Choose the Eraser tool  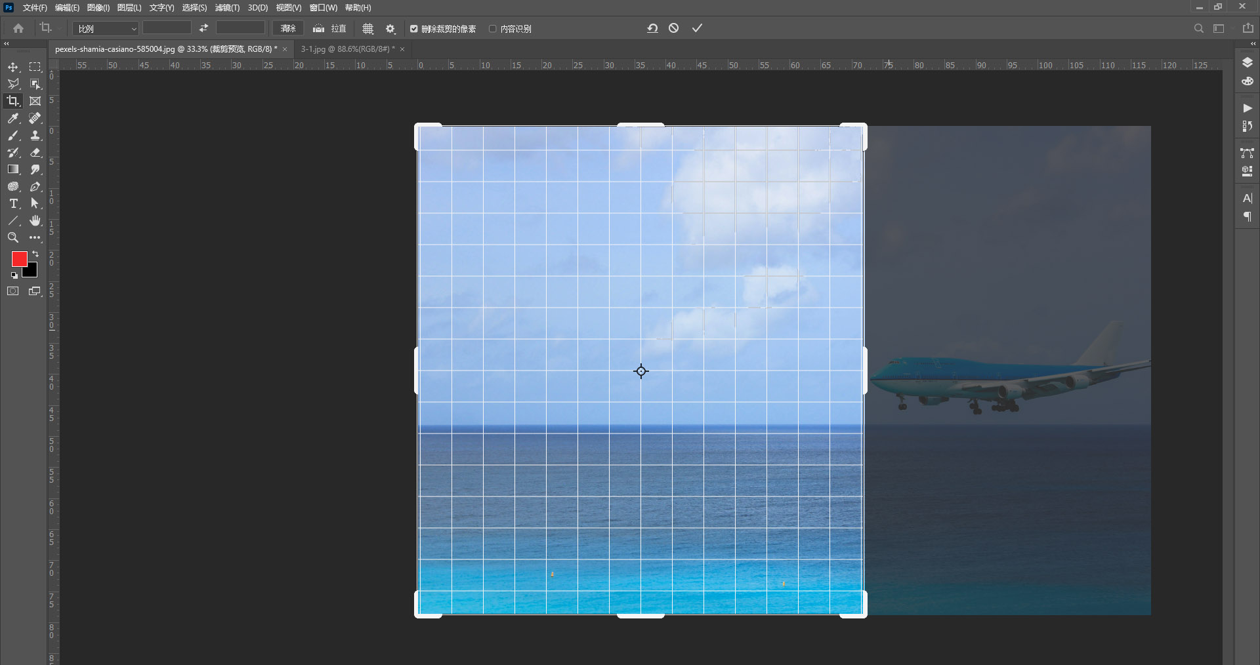click(35, 152)
